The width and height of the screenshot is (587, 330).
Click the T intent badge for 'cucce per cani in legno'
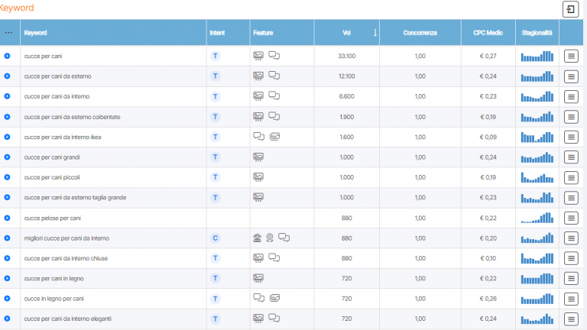[x=216, y=278]
